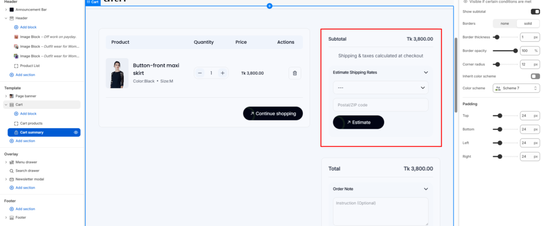
Task: Increase quantity with the plus icon
Action: [x=223, y=73]
